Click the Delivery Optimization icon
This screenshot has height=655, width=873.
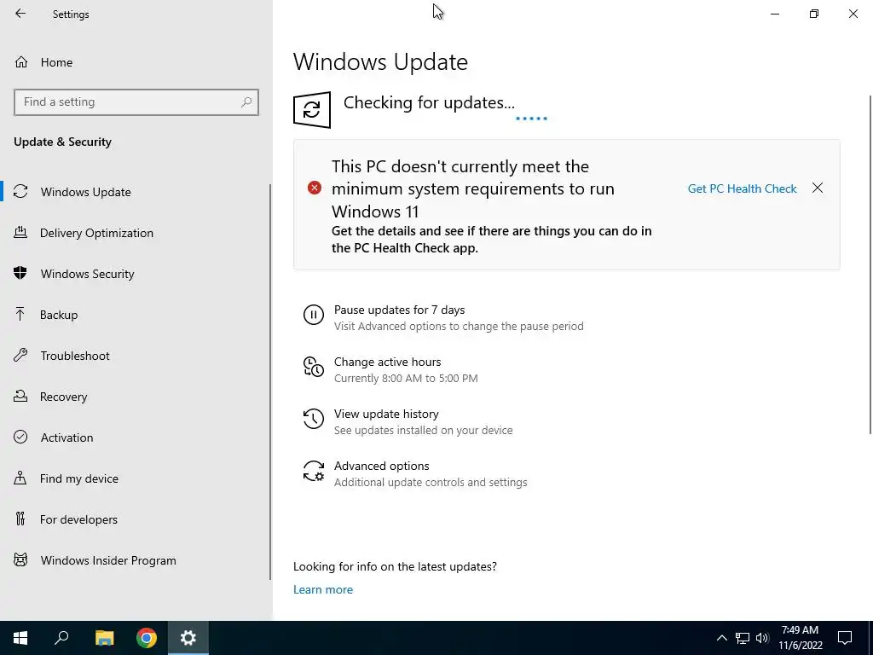(20, 233)
